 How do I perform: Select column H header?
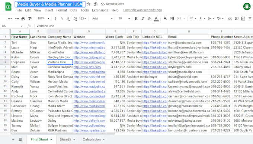pos(189,32)
